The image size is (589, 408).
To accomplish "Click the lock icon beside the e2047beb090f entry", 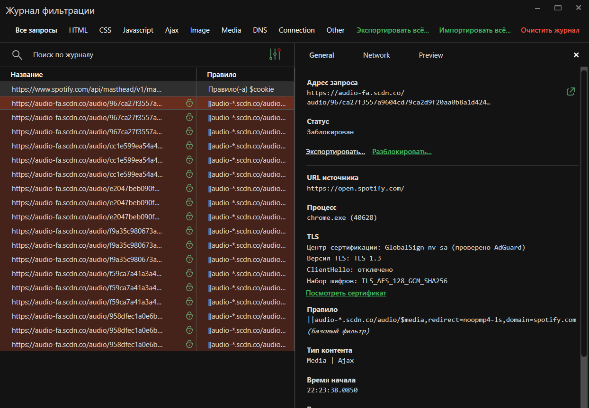I will pos(189,188).
